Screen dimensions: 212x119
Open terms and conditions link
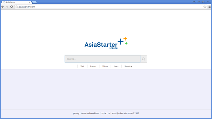click(x=90, y=113)
